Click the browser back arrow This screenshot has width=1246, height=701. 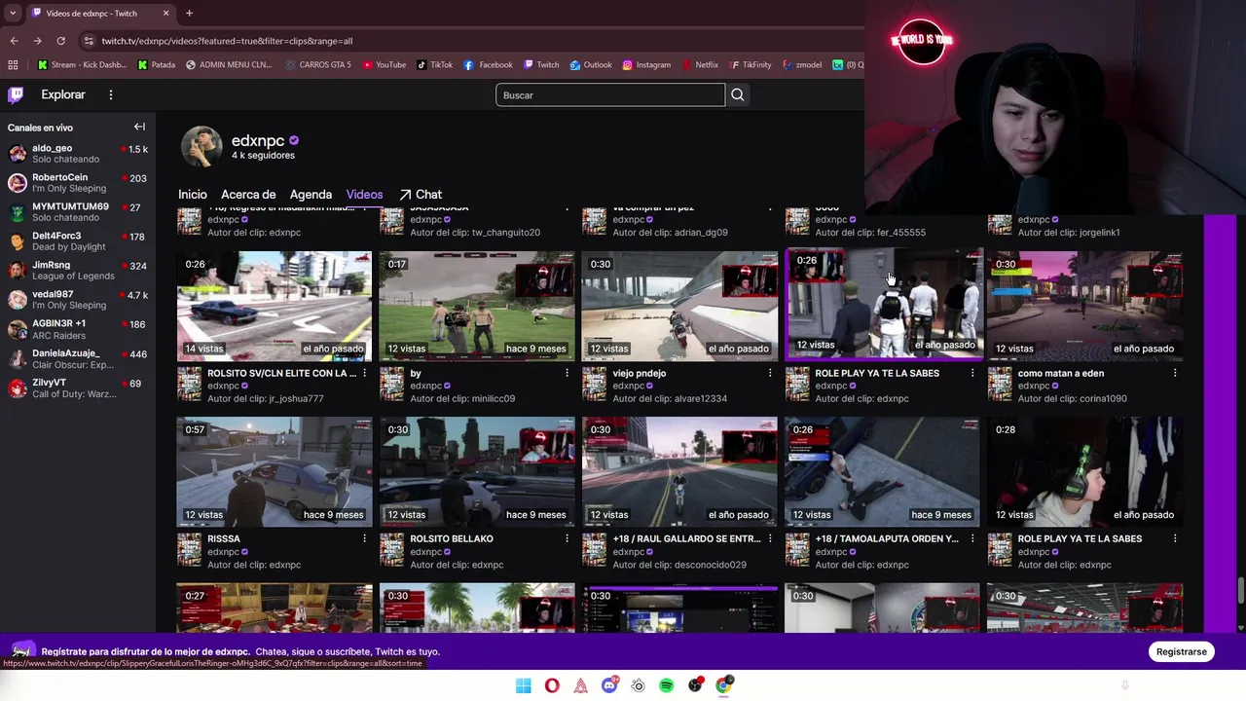click(x=14, y=41)
